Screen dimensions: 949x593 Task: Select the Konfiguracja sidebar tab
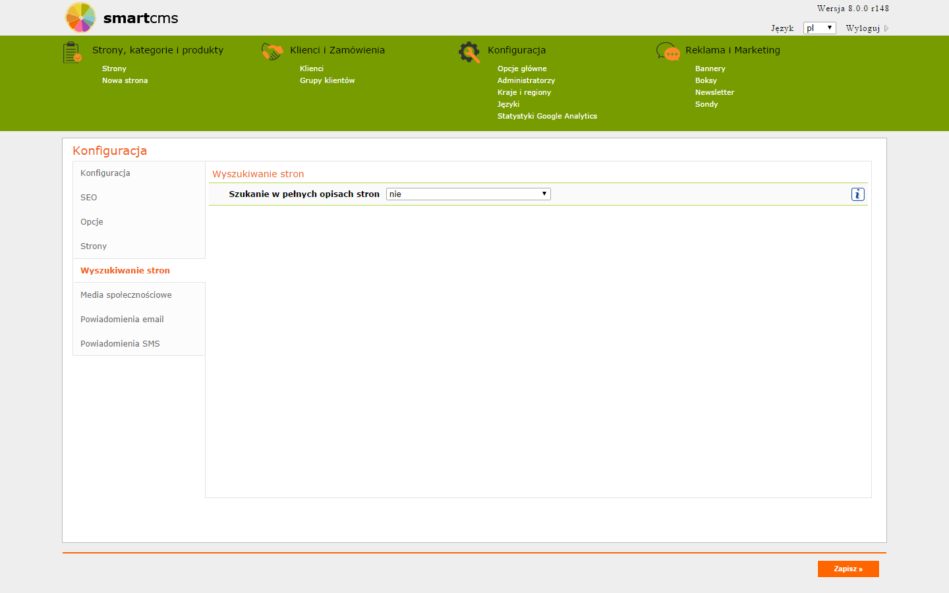click(139, 173)
